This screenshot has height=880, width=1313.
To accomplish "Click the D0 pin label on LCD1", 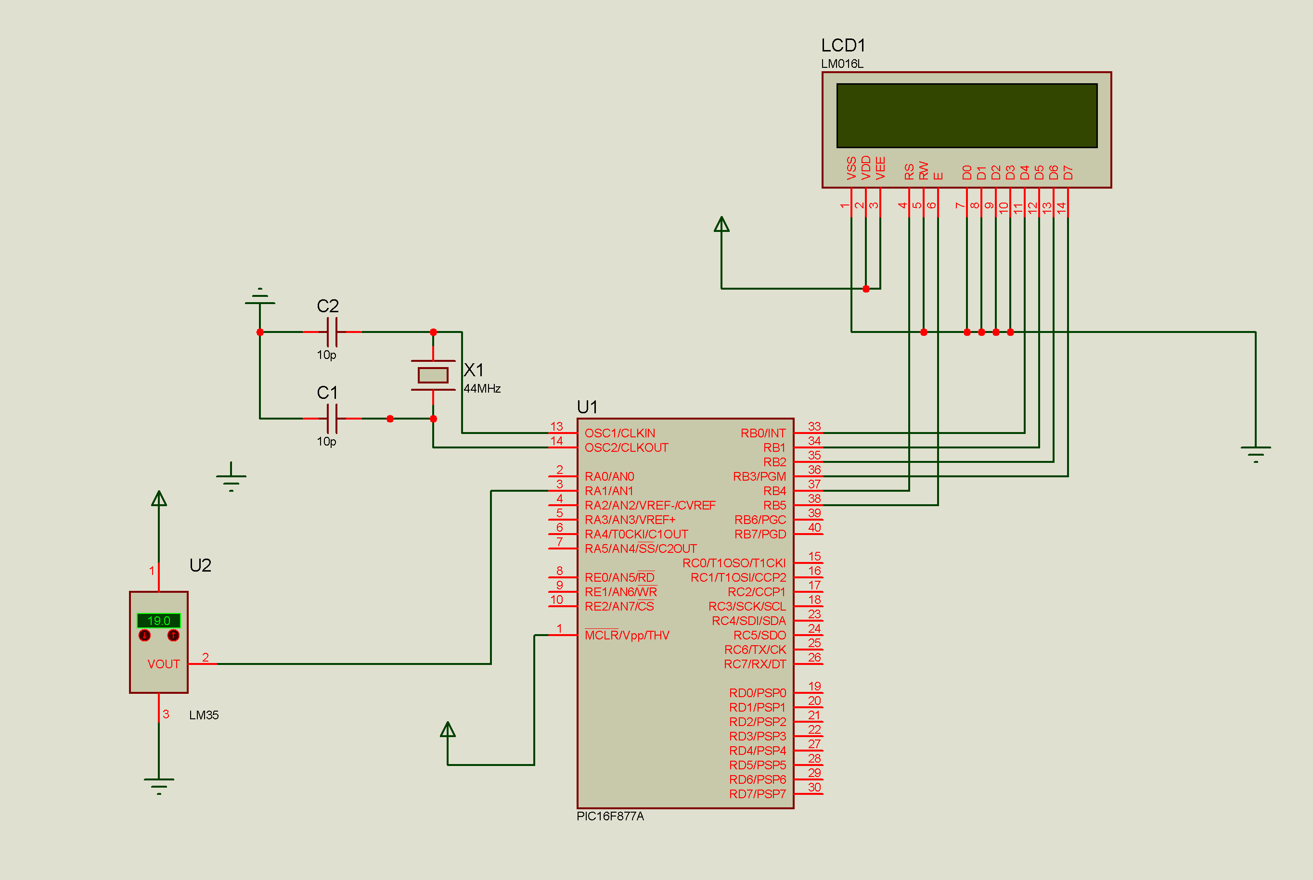I will (x=966, y=172).
